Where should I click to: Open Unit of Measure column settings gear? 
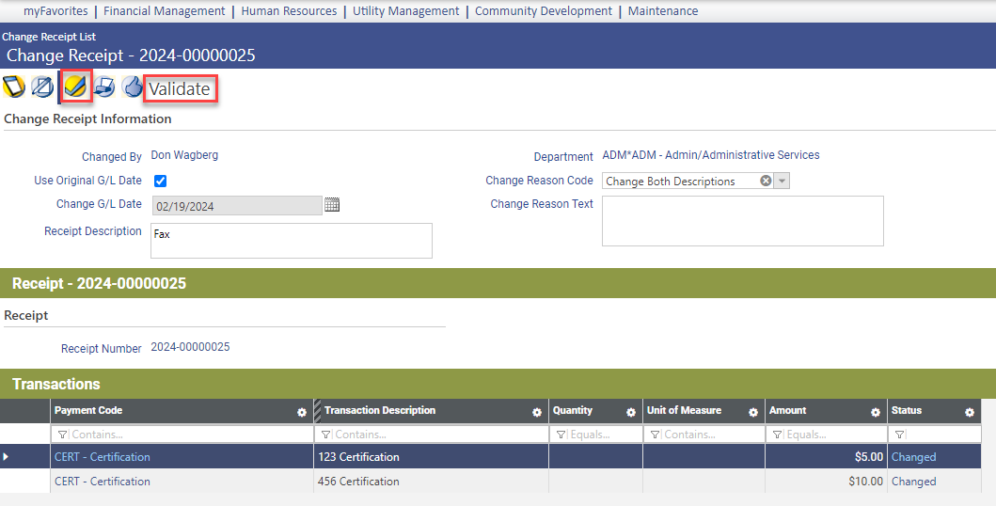coord(752,413)
